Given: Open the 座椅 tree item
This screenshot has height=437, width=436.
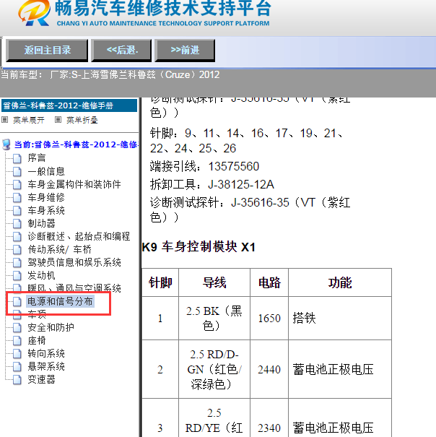Looking at the screenshot, I should tap(37, 340).
